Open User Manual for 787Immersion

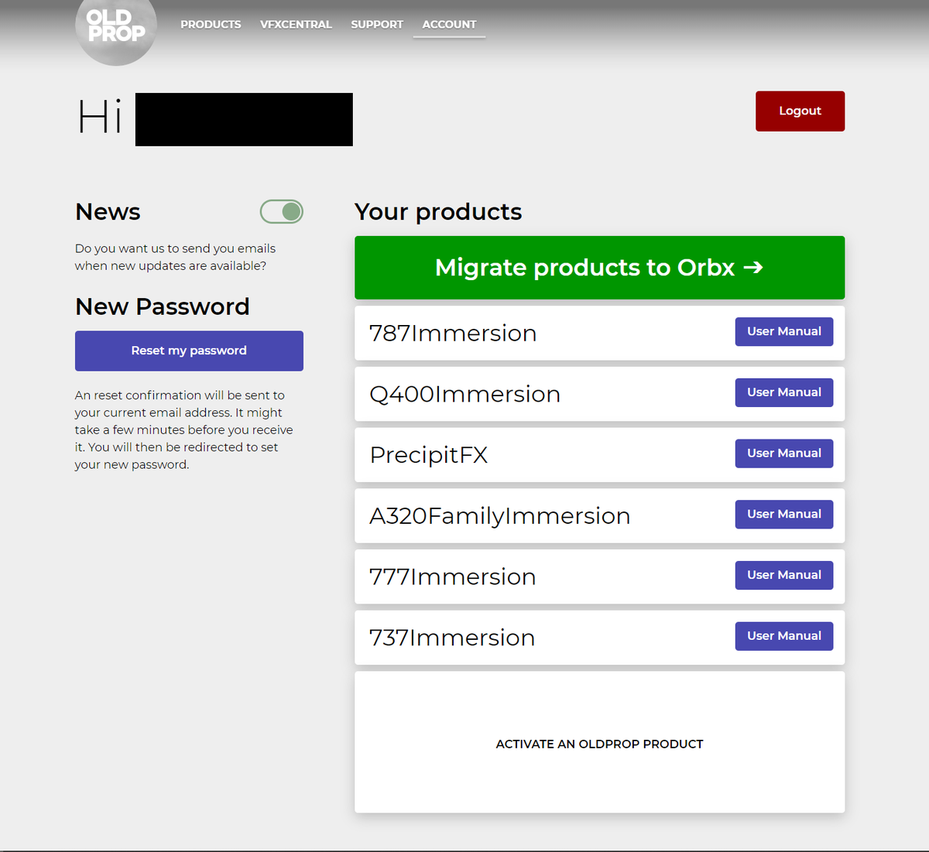pyautogui.click(x=783, y=331)
